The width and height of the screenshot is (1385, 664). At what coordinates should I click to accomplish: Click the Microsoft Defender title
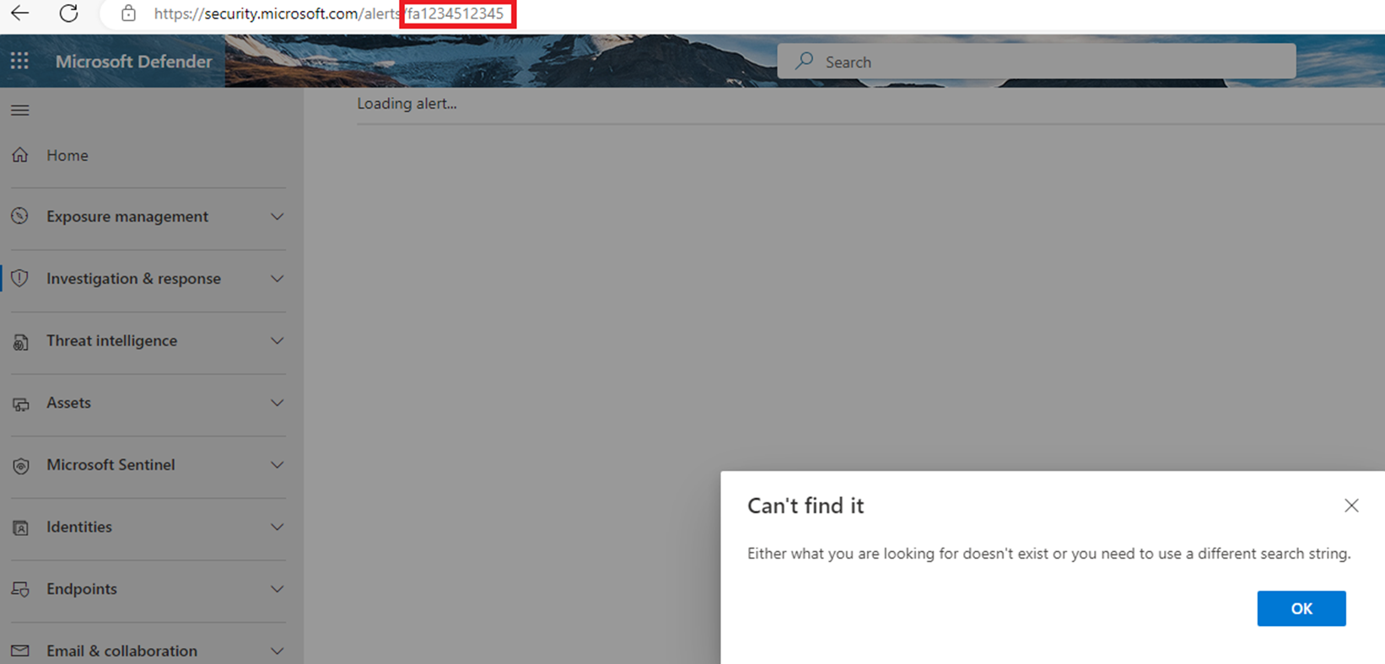[x=134, y=62]
